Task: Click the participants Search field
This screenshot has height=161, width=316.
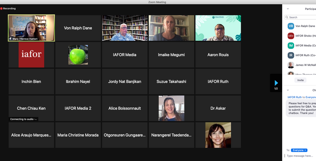Action: 300,17
